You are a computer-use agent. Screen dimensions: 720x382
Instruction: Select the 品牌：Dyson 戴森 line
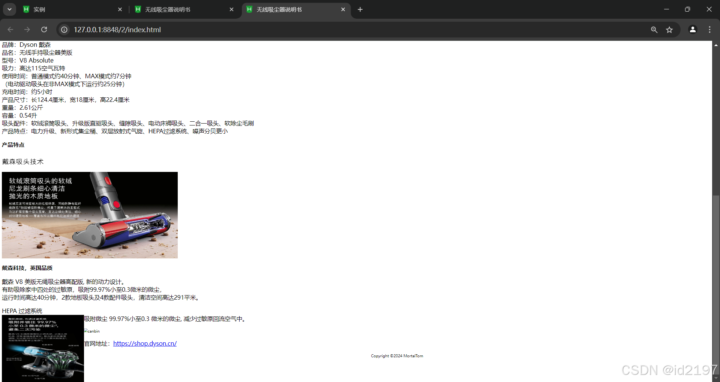[26, 45]
